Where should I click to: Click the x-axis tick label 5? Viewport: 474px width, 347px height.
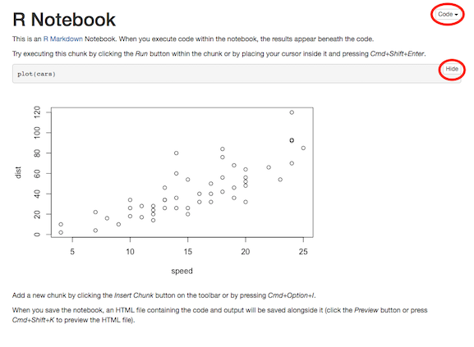point(72,252)
